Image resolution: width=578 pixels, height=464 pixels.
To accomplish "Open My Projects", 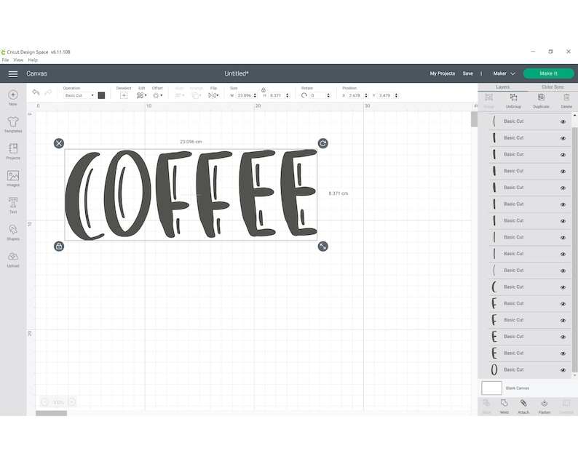I will coord(443,73).
